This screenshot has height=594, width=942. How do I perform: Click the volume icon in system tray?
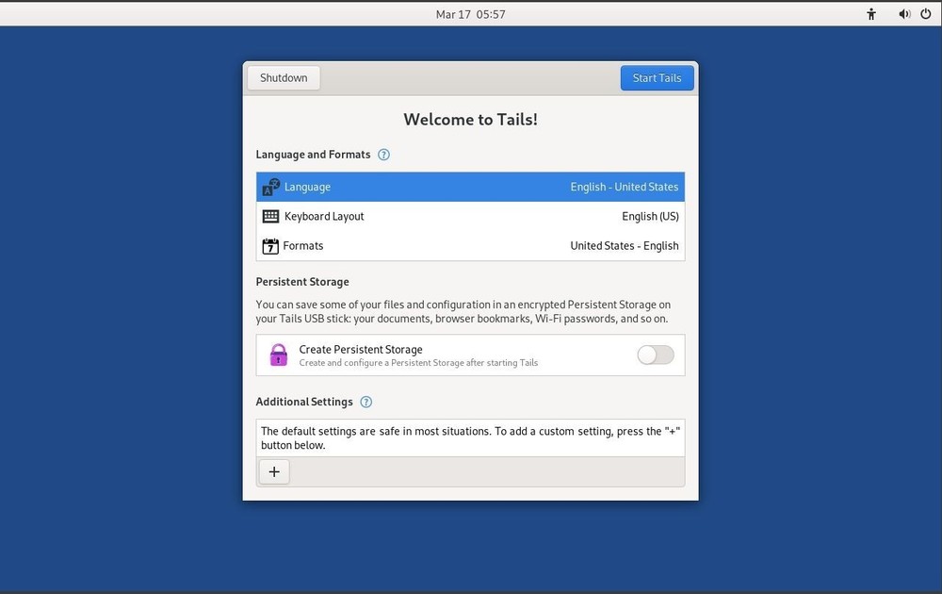pos(904,13)
